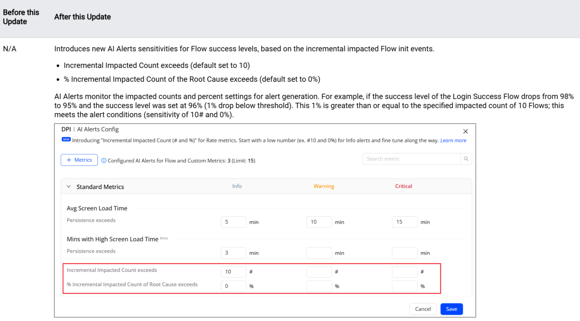Screen dimensions: 580x321
Task: Edit Avg Screen Load Time Info persistence field
Action: point(233,222)
